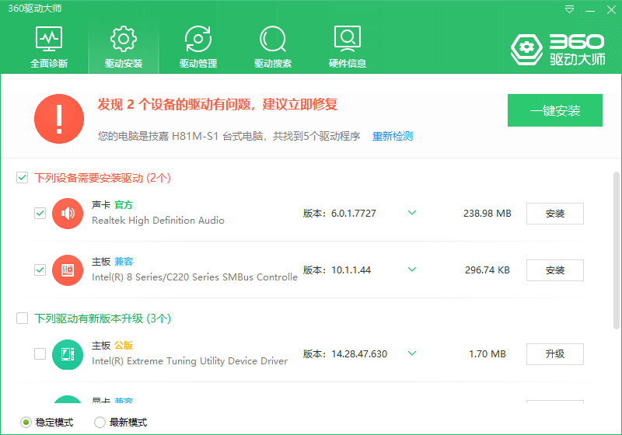Screen dimensions: 622x435
Task: Click the 1.70 MB size text
Action: [x=487, y=353]
